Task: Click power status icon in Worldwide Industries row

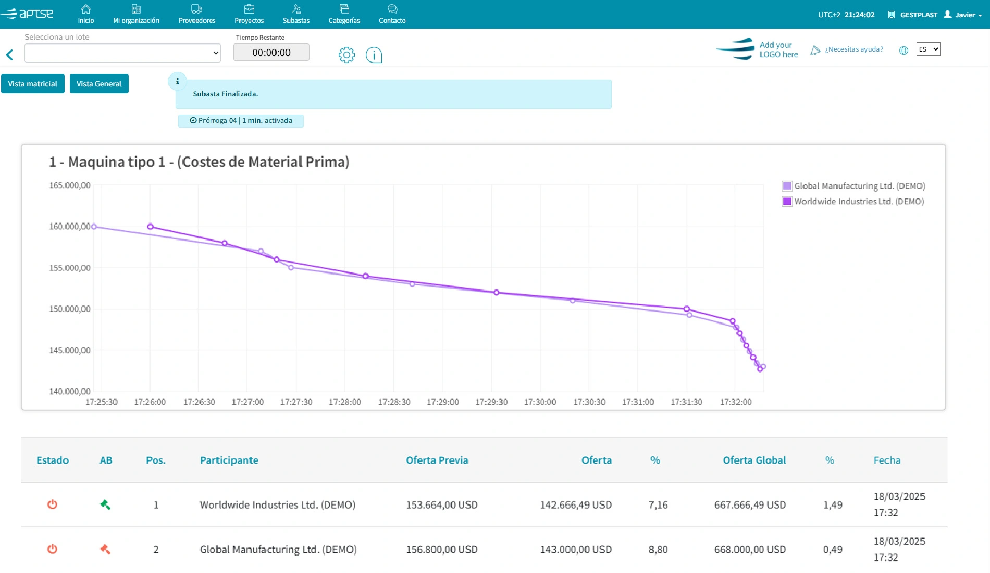Action: pos(52,504)
